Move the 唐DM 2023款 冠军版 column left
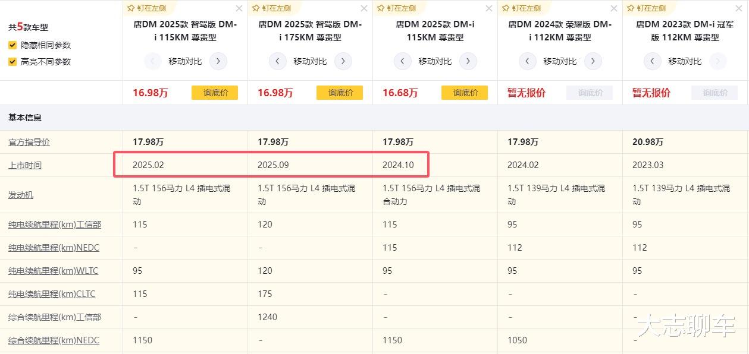This screenshot has height=354, width=749. point(653,61)
